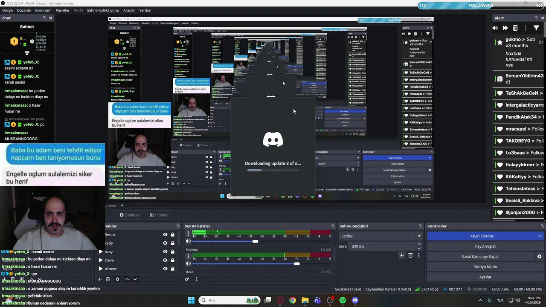Viewport: 546px width, 307px height.
Task: Open File Explorer from the taskbar
Action: click(305, 300)
